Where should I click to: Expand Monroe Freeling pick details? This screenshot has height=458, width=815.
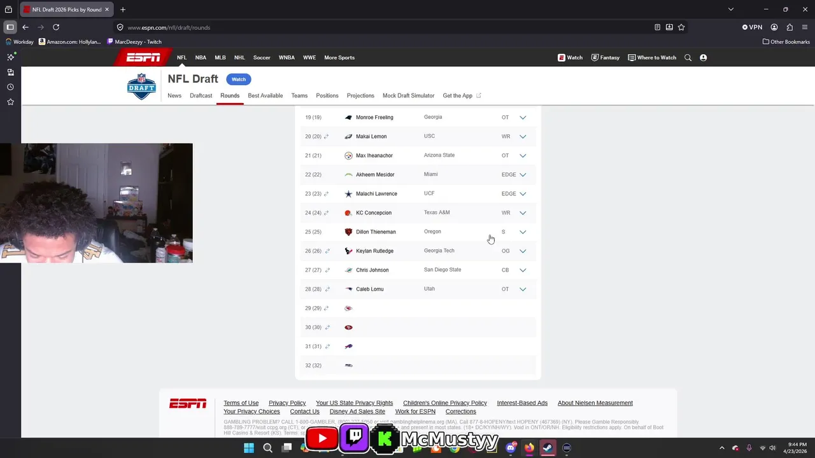[523, 117]
